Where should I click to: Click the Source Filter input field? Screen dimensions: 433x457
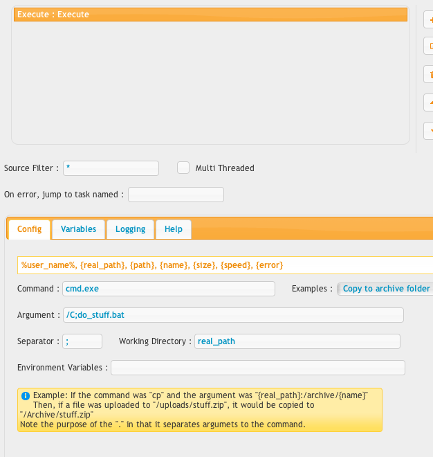click(111, 168)
